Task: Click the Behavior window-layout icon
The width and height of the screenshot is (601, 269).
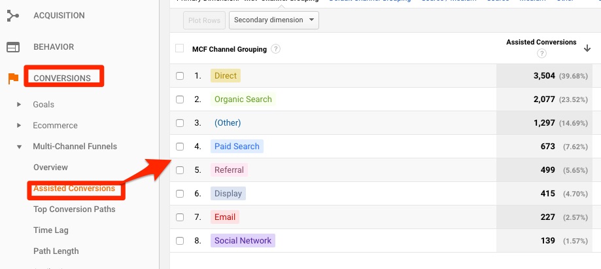Action: [x=13, y=47]
